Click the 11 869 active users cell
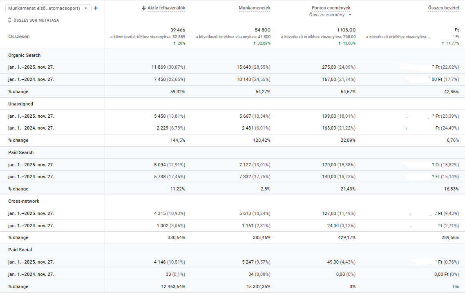Image resolution: width=465 pixels, height=293 pixels. click(x=160, y=67)
